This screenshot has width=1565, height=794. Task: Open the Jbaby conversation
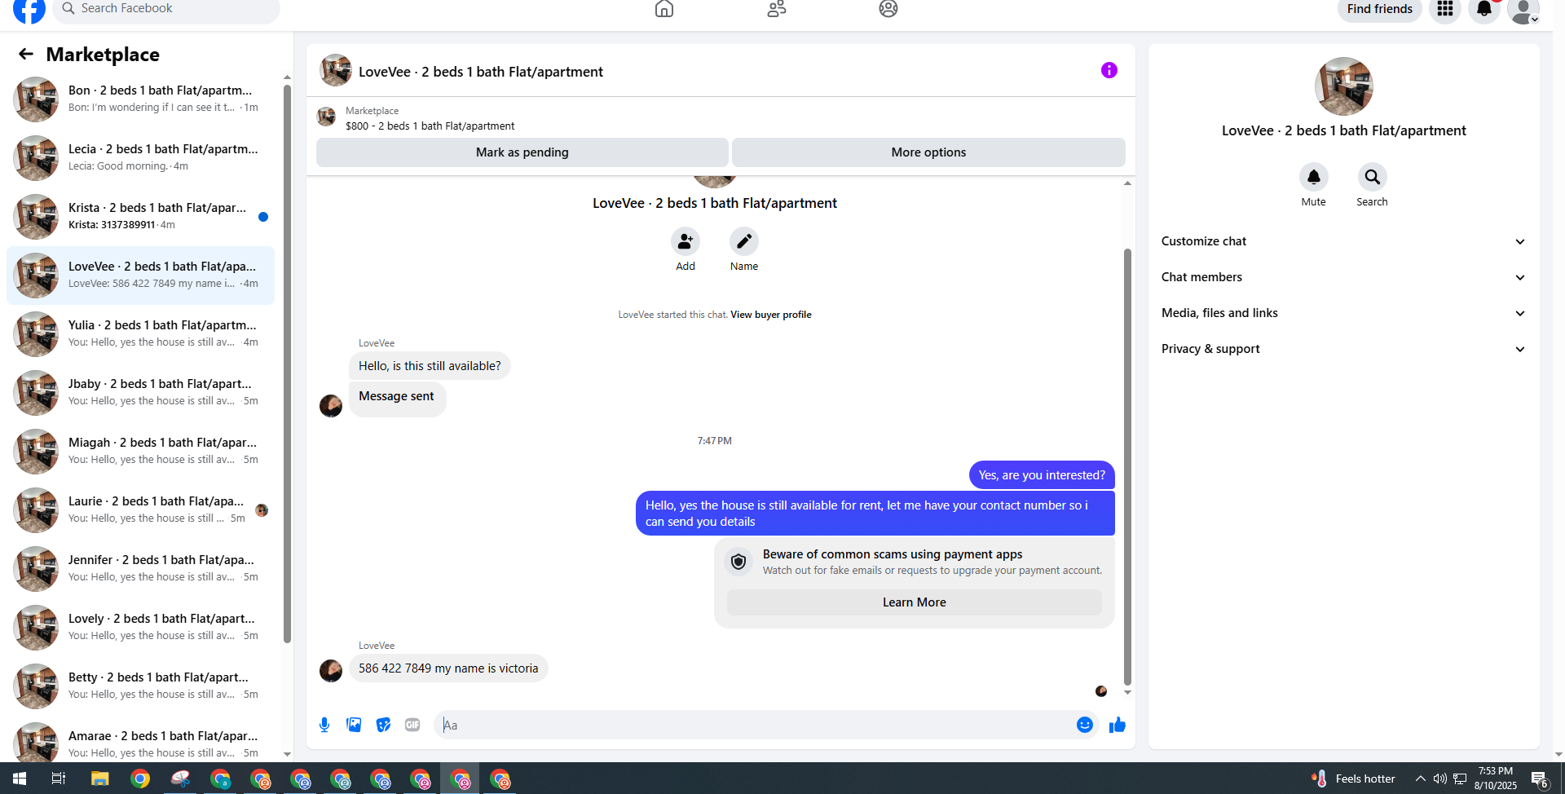140,393
